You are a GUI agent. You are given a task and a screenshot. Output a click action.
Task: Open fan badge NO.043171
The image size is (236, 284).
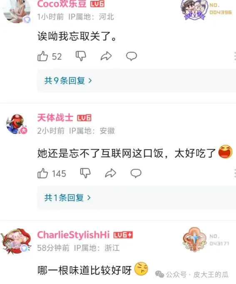(x=206, y=240)
